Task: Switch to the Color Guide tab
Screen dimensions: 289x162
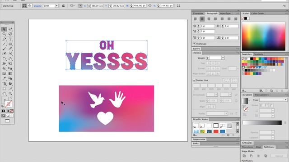Action: point(257,13)
